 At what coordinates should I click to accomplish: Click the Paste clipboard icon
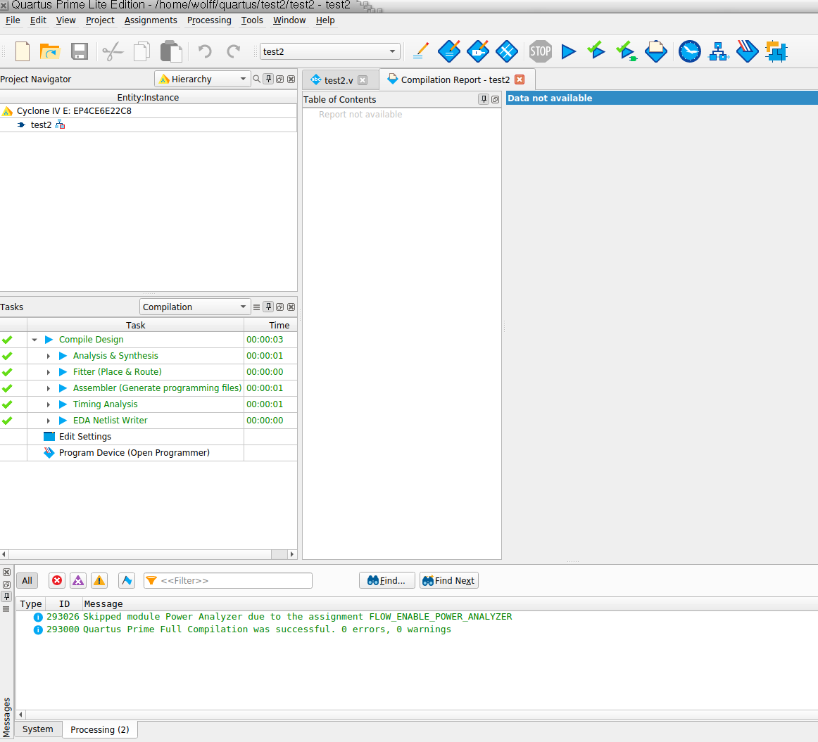[171, 51]
